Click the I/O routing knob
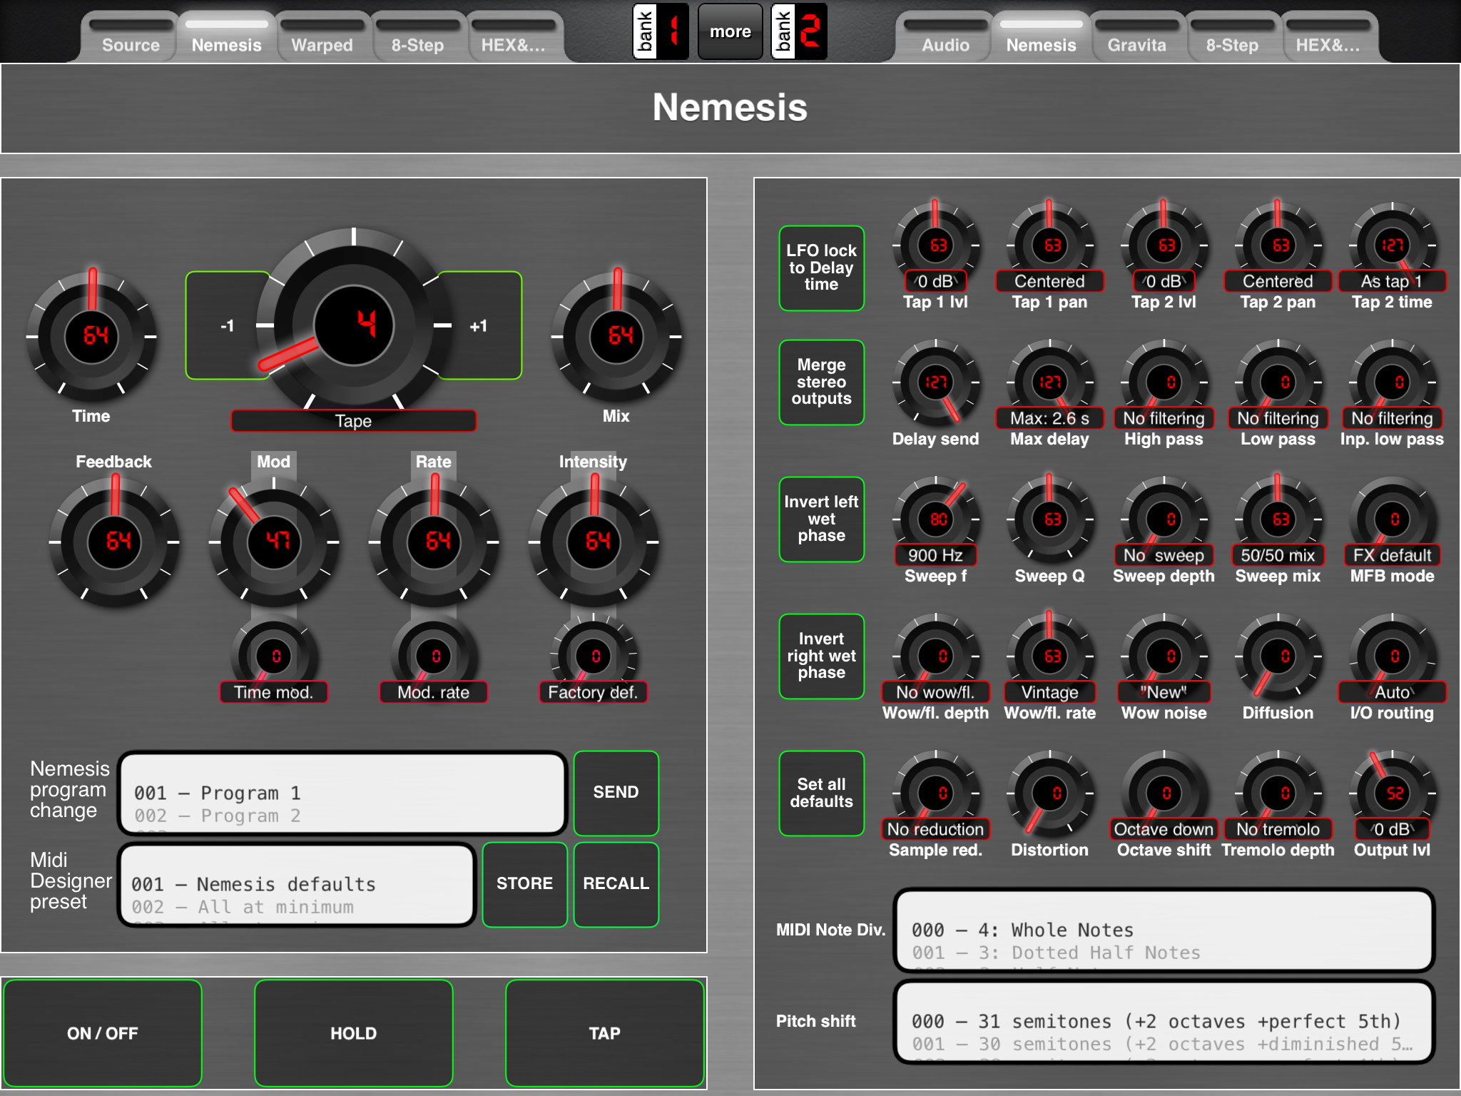This screenshot has height=1096, width=1461. pos(1393,656)
